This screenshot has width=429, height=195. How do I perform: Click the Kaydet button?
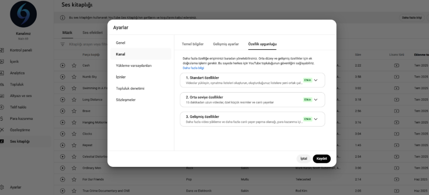[x=322, y=159]
